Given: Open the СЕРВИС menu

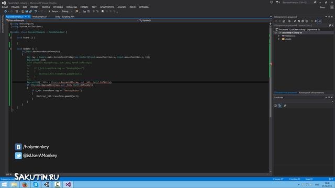Looking at the screenshot, I should [x=84, y=7].
